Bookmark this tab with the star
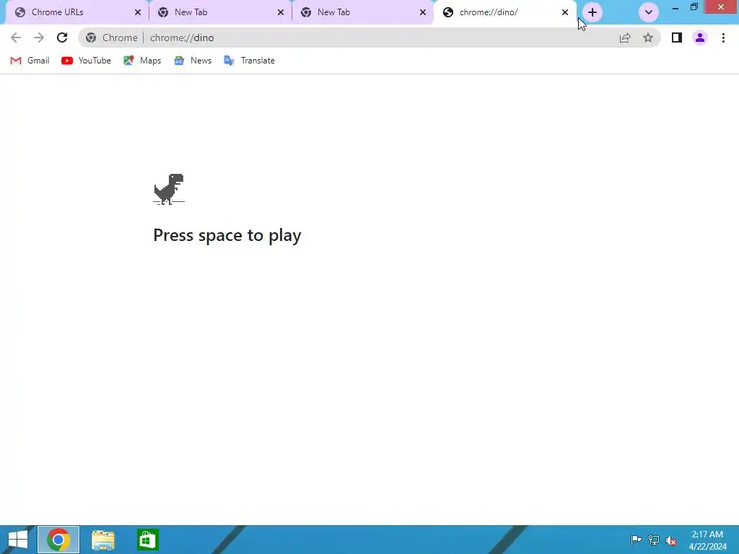The width and height of the screenshot is (739, 554). 648,38
